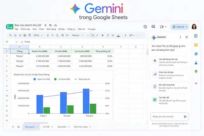The width and height of the screenshot is (204, 136).
Task: Switch to the Chi tiết sheet tab
Action: [46, 127]
